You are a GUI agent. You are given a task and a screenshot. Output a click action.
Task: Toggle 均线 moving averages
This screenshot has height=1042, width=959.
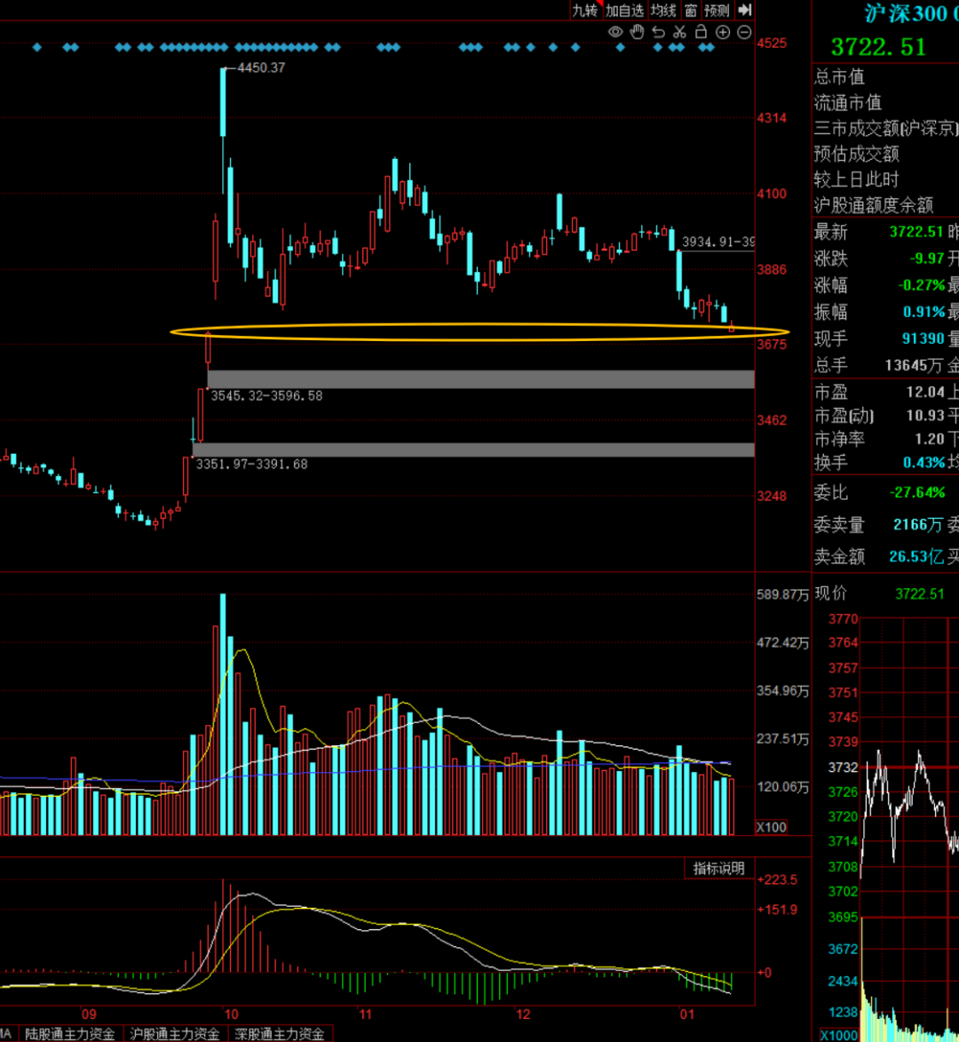coord(662,10)
